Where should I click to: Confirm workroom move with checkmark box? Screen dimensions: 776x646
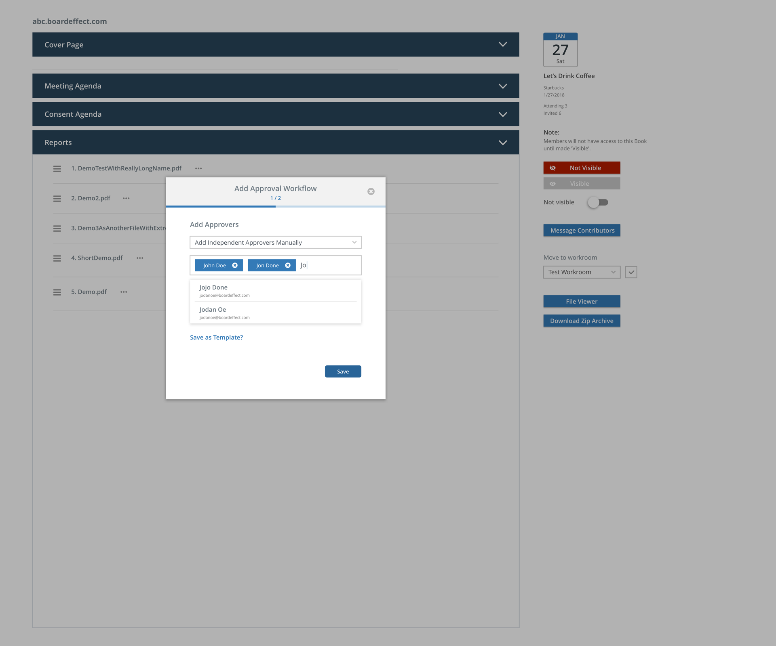[x=631, y=272]
